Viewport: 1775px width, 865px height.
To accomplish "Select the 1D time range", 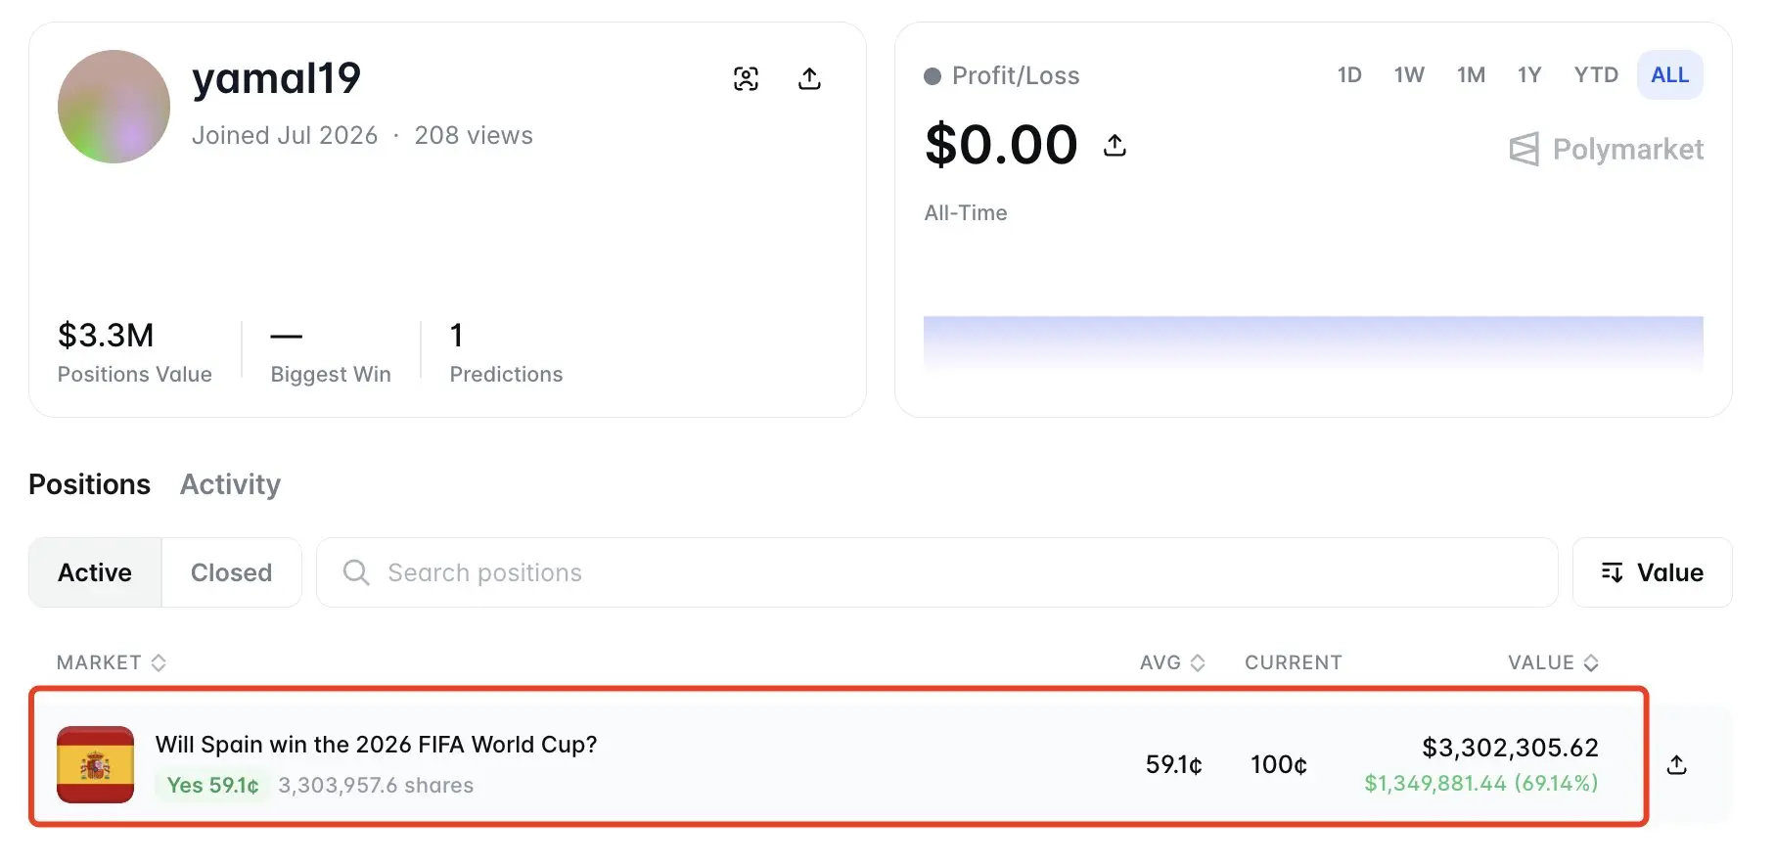I will click(x=1349, y=75).
